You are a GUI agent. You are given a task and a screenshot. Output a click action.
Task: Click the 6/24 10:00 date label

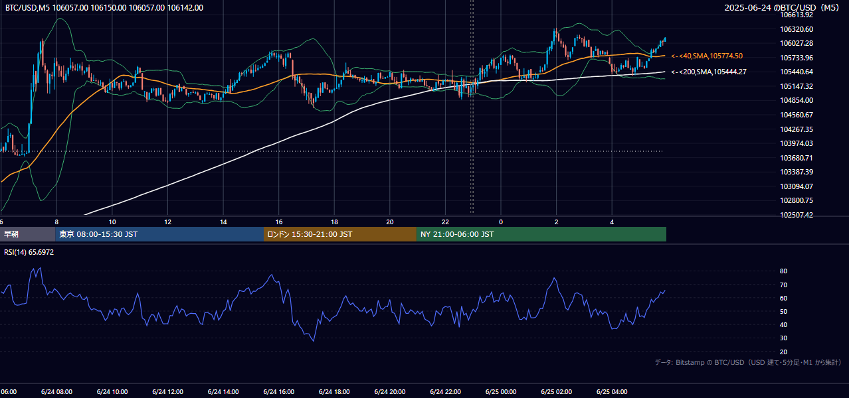pyautogui.click(x=112, y=391)
